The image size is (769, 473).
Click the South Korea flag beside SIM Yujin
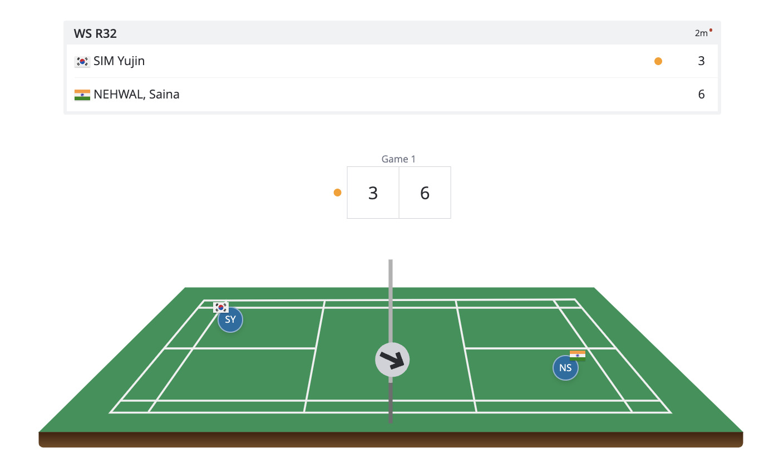tap(82, 62)
